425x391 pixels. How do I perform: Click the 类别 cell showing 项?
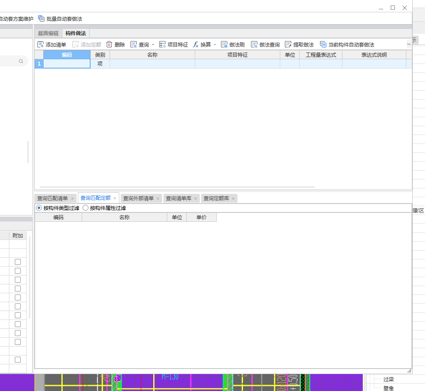click(100, 63)
